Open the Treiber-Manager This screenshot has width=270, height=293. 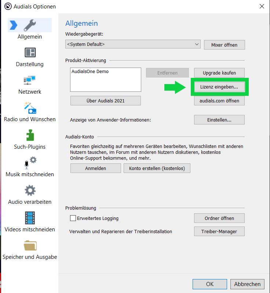pos(219,231)
